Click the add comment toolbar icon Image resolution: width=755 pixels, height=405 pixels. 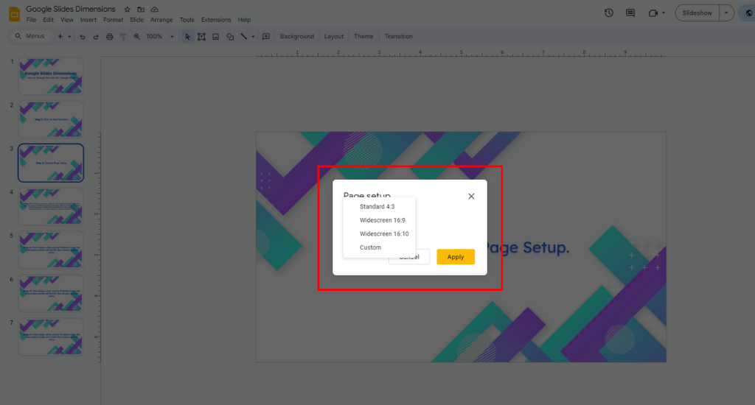[266, 36]
